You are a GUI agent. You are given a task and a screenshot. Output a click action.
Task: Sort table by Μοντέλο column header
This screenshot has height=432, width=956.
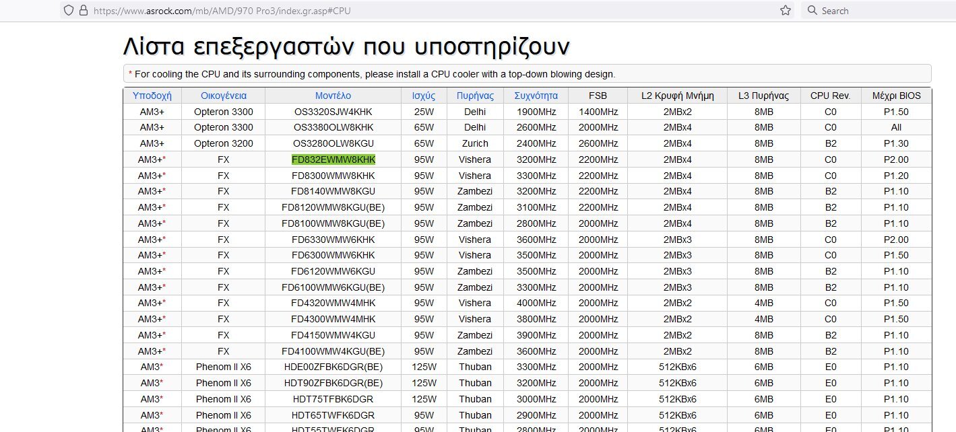pyautogui.click(x=333, y=96)
